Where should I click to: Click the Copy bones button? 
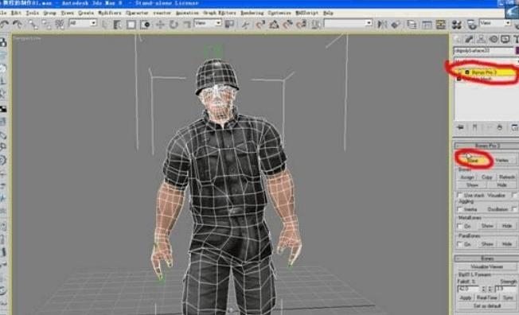(487, 177)
